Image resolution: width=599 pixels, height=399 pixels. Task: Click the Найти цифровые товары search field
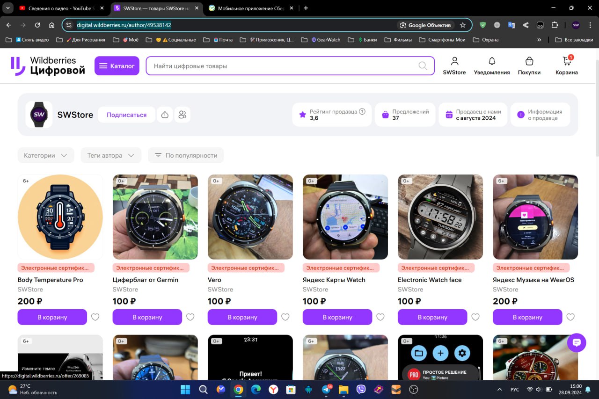pos(281,66)
